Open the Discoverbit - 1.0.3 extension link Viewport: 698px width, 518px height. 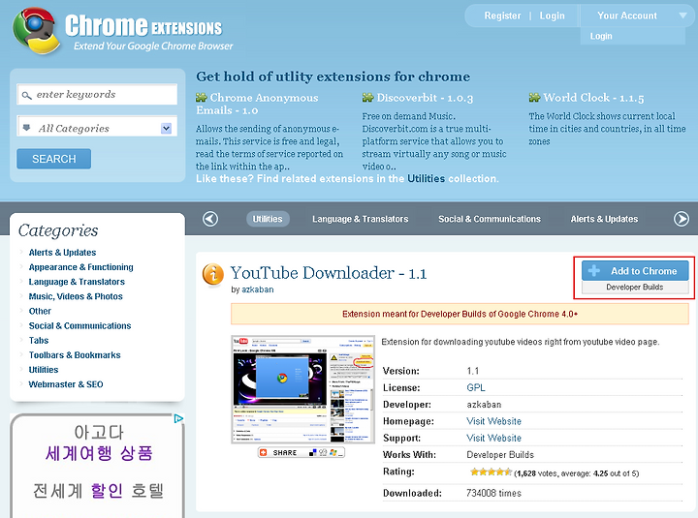click(425, 98)
